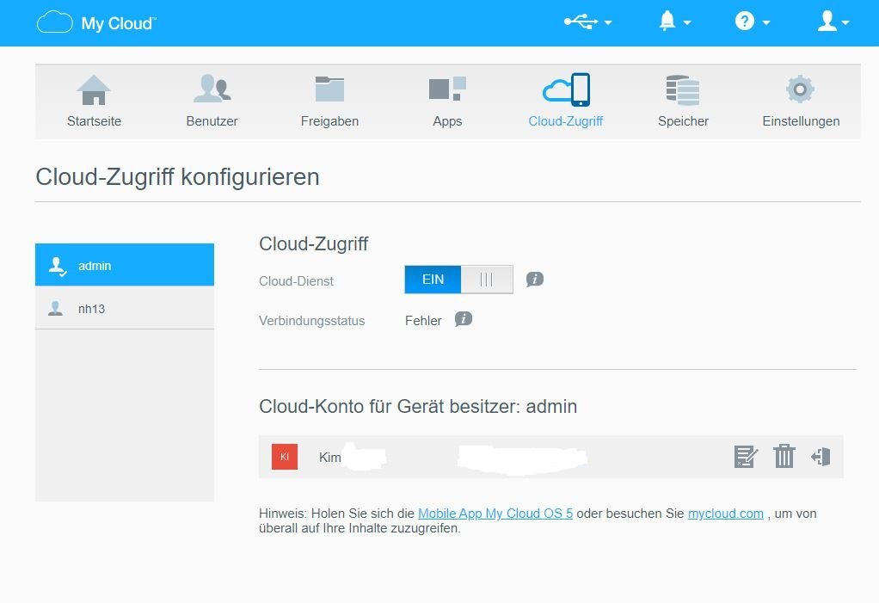Click the My Cloud logo
This screenshot has height=603, width=879.
point(96,23)
